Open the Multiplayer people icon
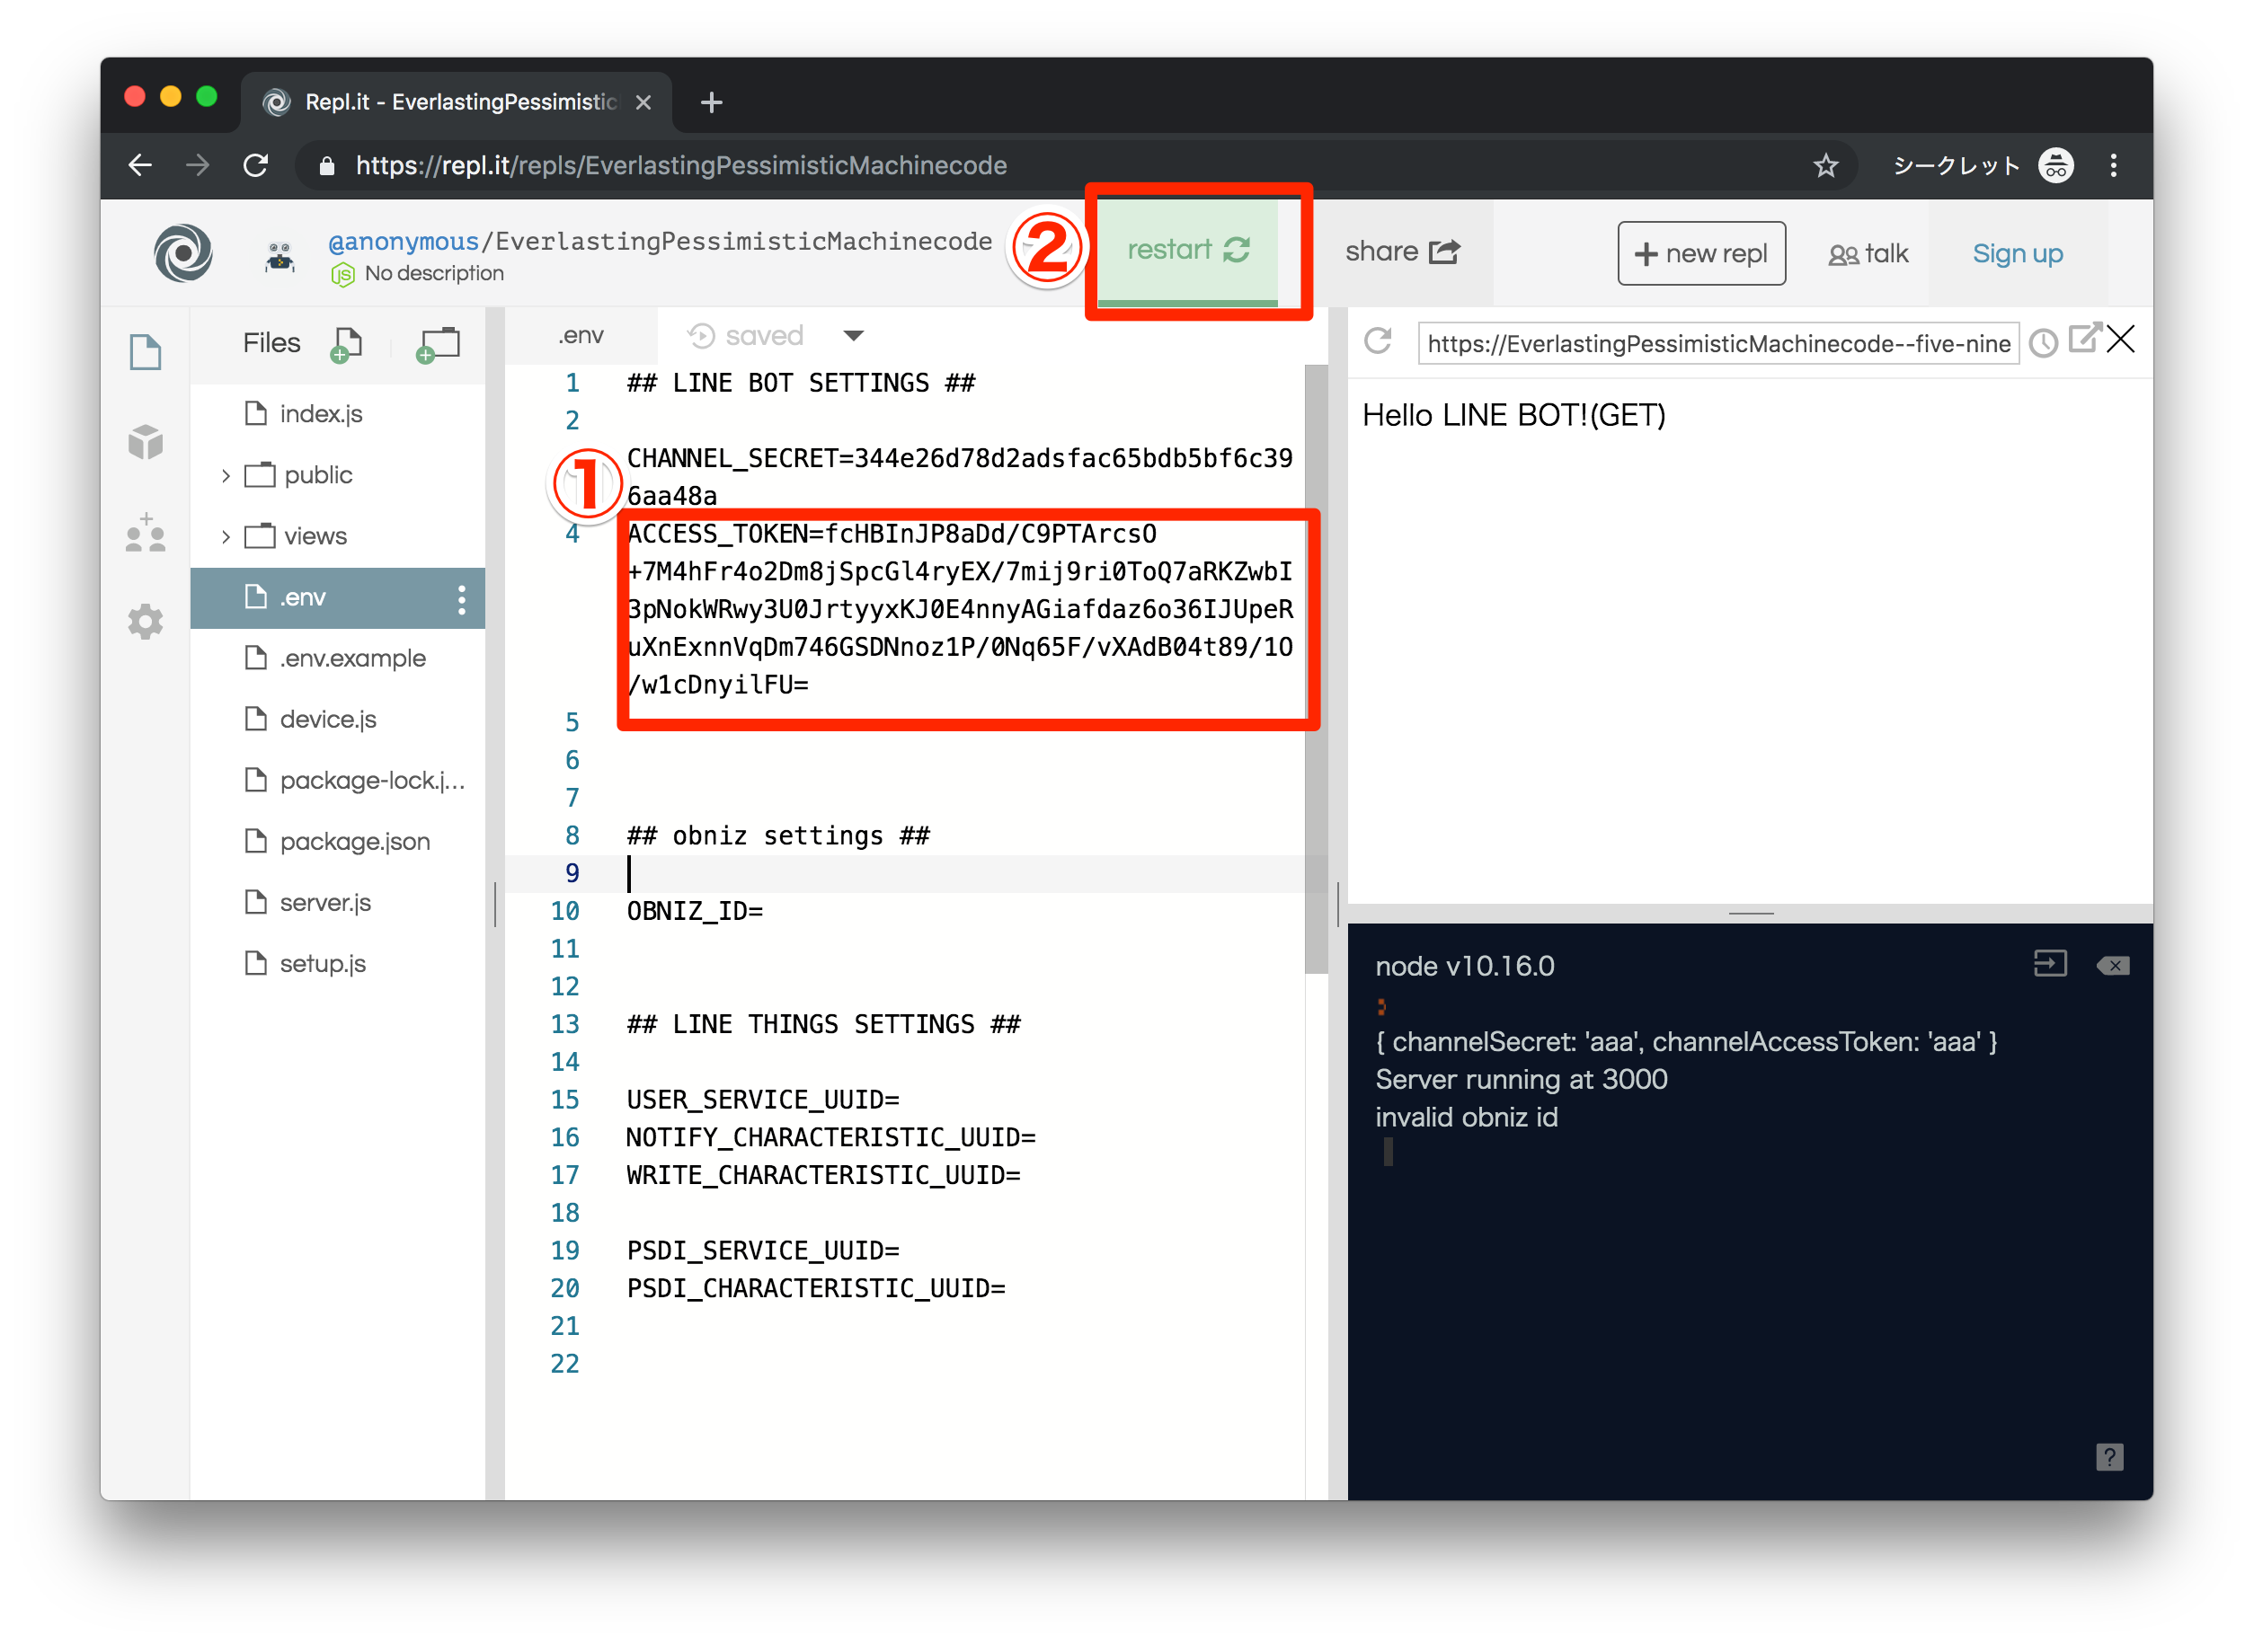This screenshot has width=2254, height=1644. [146, 533]
